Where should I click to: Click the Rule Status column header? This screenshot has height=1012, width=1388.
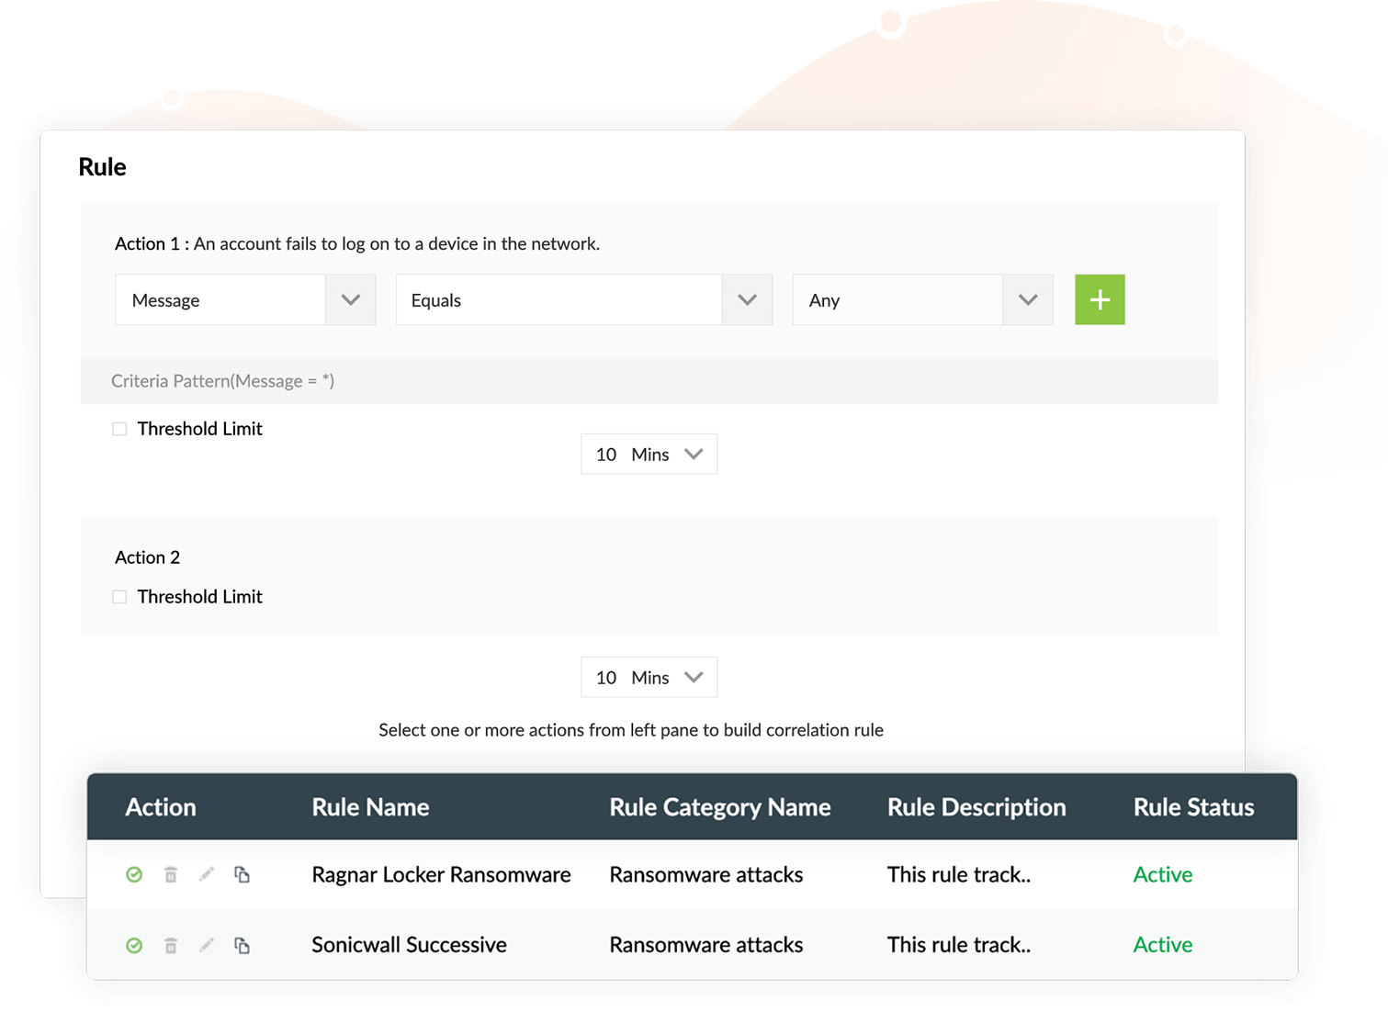1193,807
